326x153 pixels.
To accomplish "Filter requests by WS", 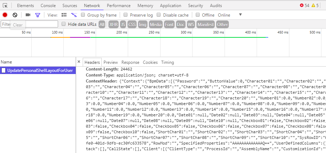I will (x=191, y=25).
